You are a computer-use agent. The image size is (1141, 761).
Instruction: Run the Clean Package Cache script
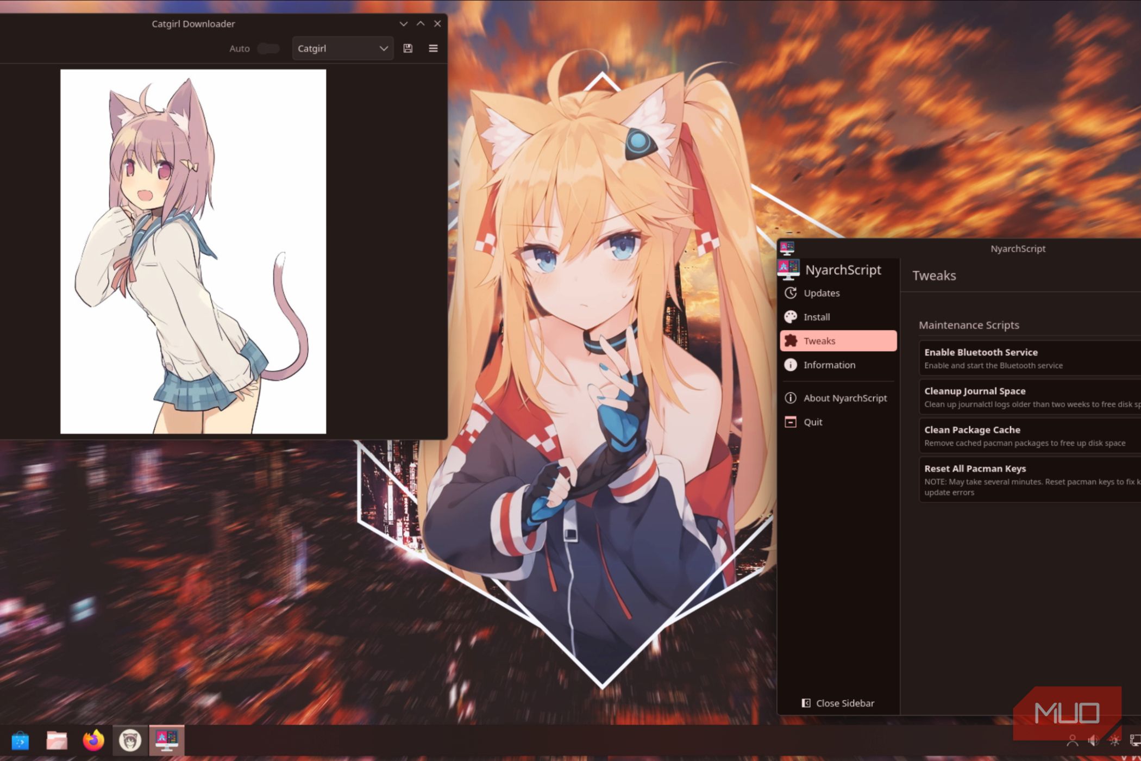pos(1030,436)
